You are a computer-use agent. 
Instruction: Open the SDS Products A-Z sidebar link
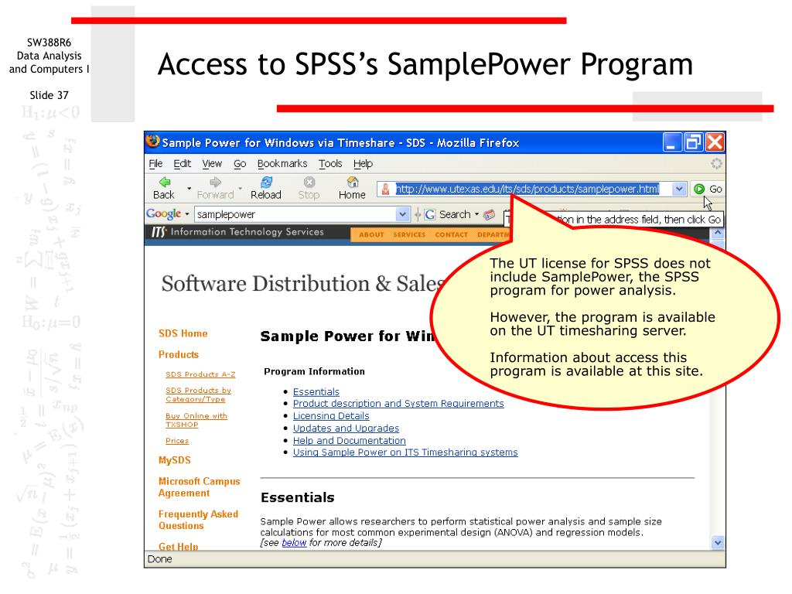pyautogui.click(x=200, y=374)
